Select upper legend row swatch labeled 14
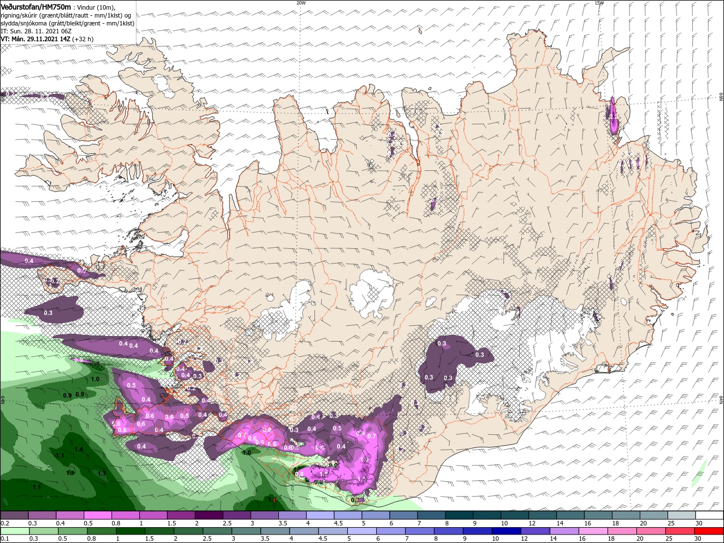Image resolution: width=724 pixels, height=543 pixels. click(570, 515)
